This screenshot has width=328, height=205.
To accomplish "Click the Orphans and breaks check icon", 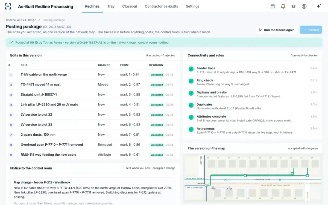I will (x=191, y=93).
